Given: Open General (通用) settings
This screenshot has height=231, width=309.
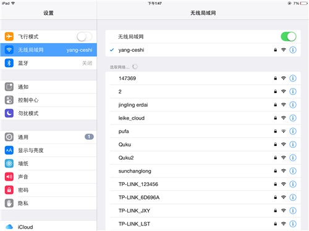Looking at the screenshot, I should 49,137.
